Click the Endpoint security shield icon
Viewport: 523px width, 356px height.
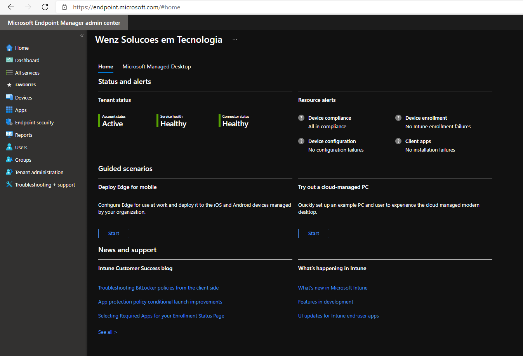(9, 122)
